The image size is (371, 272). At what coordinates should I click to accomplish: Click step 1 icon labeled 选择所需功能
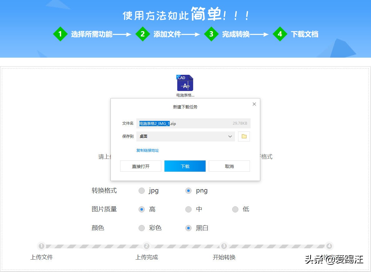point(61,34)
